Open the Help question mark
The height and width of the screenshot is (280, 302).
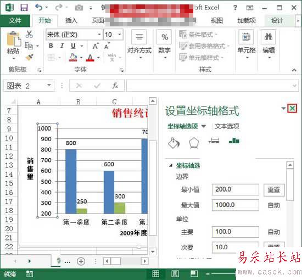(235, 8)
